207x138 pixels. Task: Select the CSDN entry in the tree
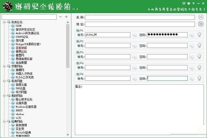pyautogui.click(x=18, y=26)
